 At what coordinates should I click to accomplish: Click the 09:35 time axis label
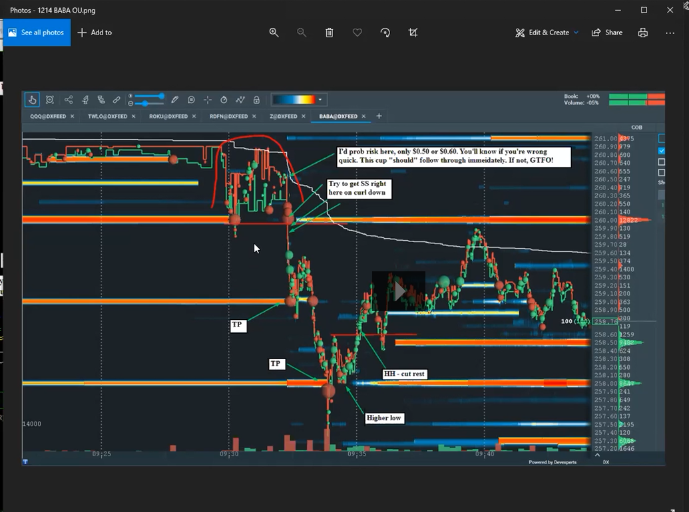(x=356, y=454)
